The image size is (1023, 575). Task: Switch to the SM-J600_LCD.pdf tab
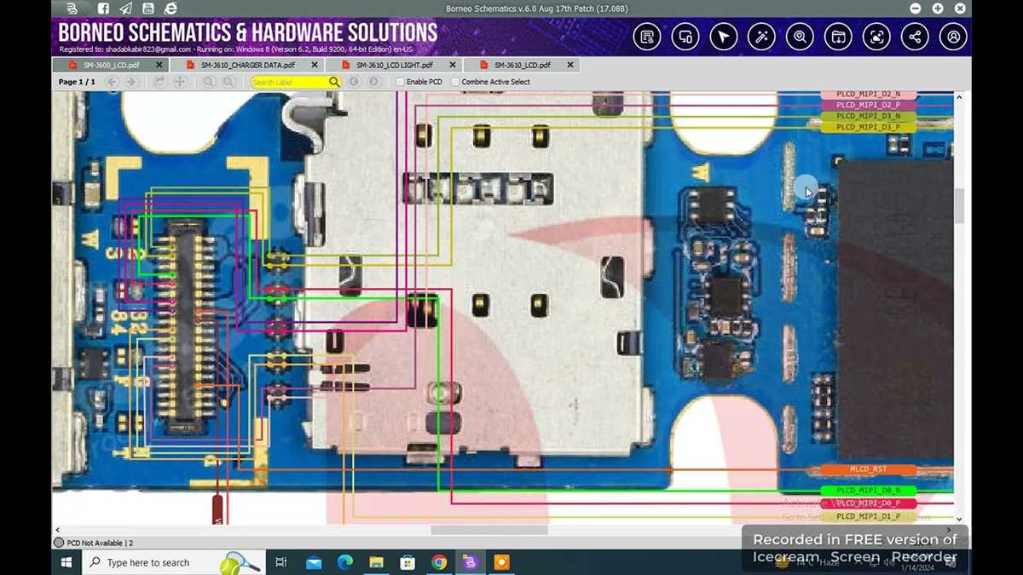[x=110, y=65]
